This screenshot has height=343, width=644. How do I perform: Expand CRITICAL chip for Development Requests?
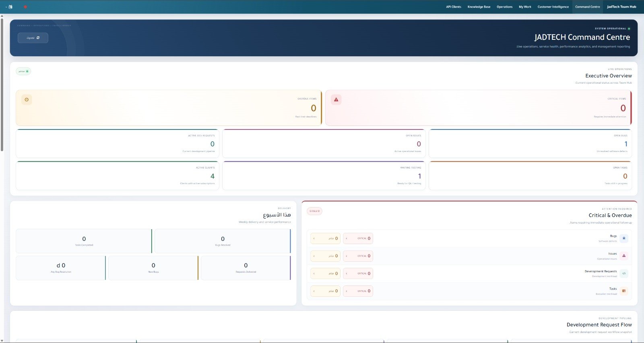click(x=358, y=273)
